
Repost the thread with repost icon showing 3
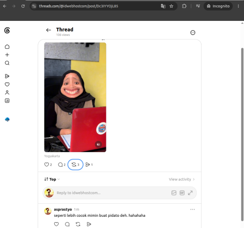[x=75, y=165]
